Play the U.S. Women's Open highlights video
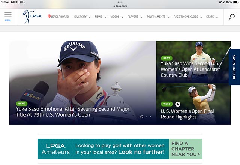240x165 pixels. pos(177,104)
